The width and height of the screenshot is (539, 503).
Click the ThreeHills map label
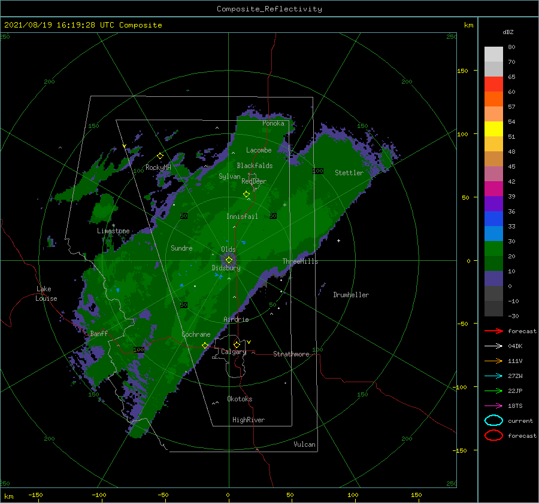click(301, 261)
